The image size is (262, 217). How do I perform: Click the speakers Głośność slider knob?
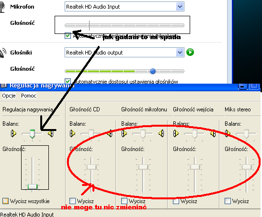[x=153, y=71]
